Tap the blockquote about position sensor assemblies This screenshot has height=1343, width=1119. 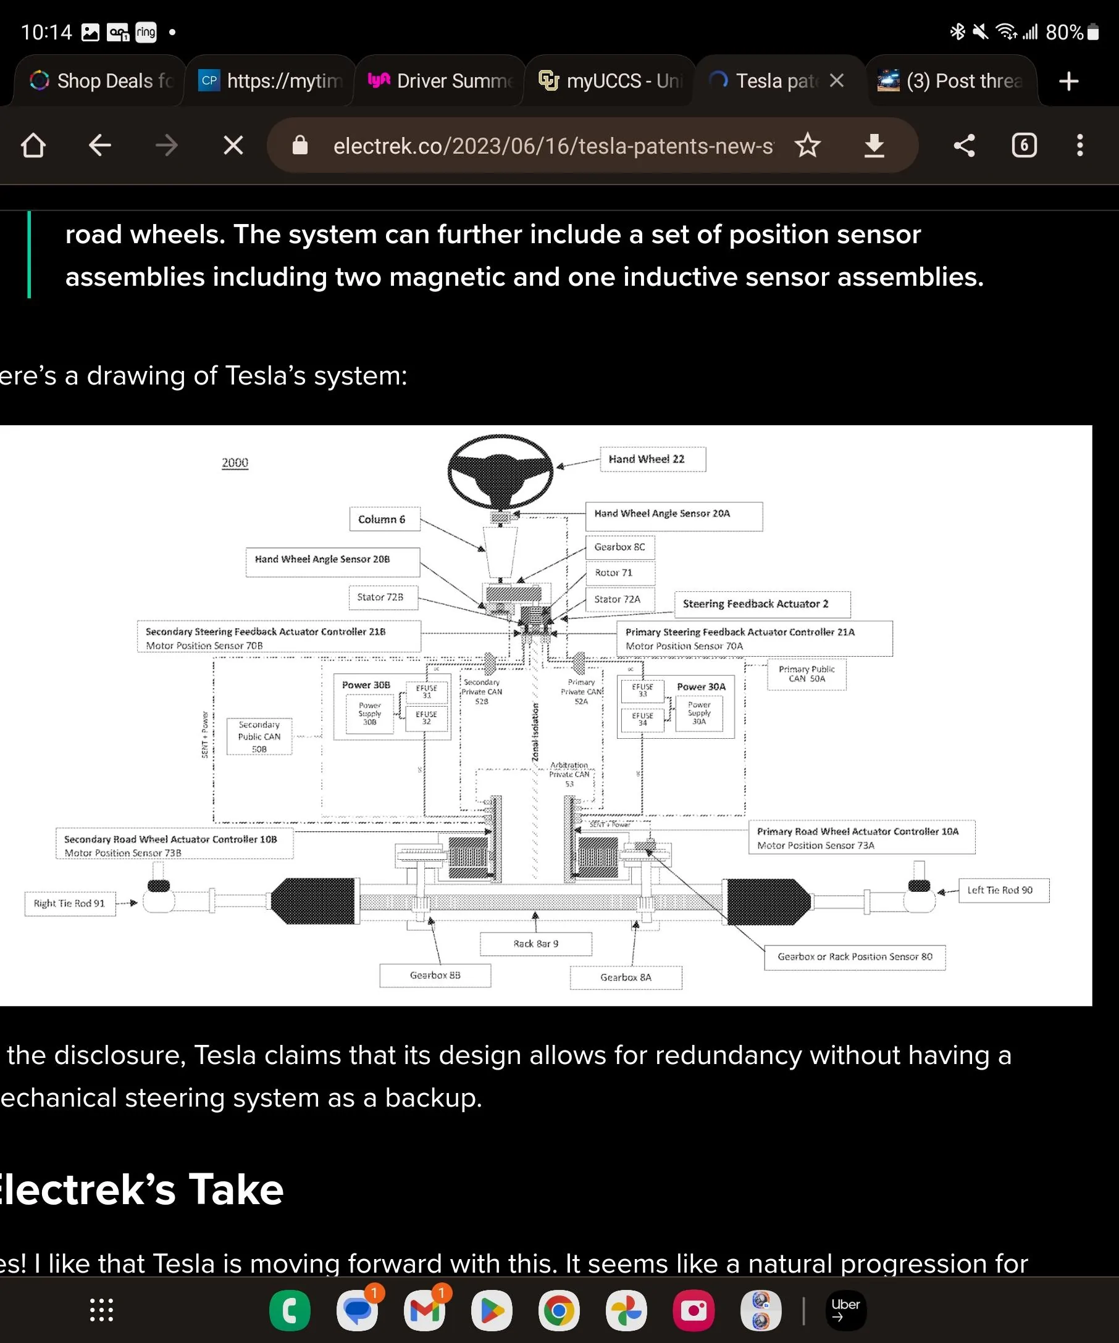pos(525,256)
